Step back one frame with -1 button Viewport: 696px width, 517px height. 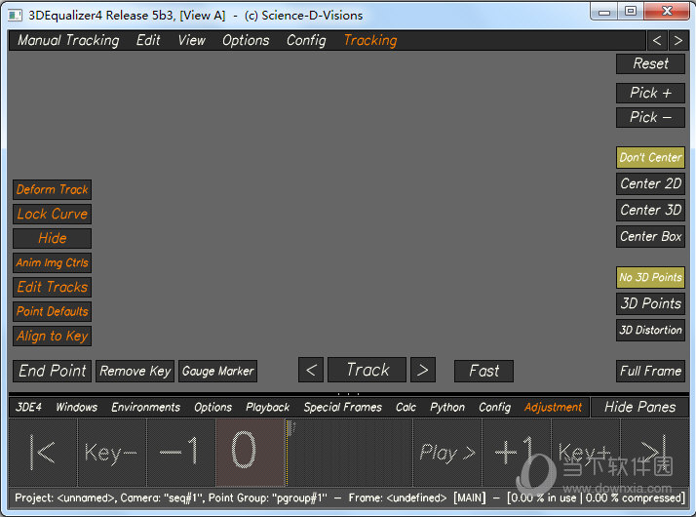180,452
